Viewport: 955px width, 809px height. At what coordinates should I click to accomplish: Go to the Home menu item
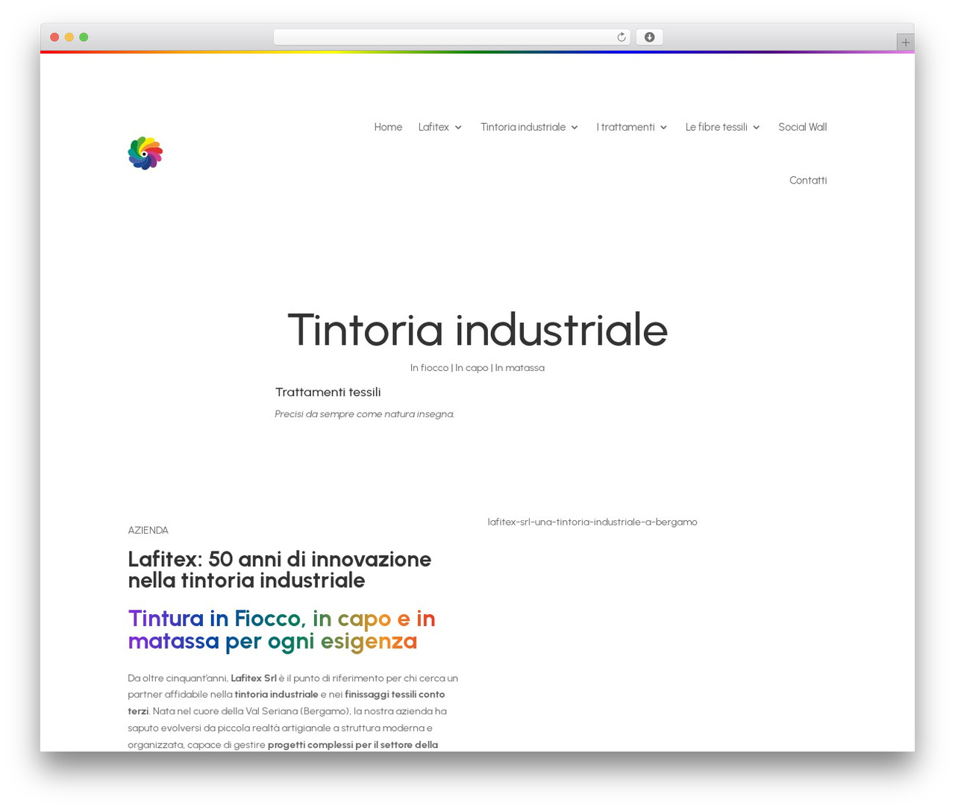click(x=388, y=127)
